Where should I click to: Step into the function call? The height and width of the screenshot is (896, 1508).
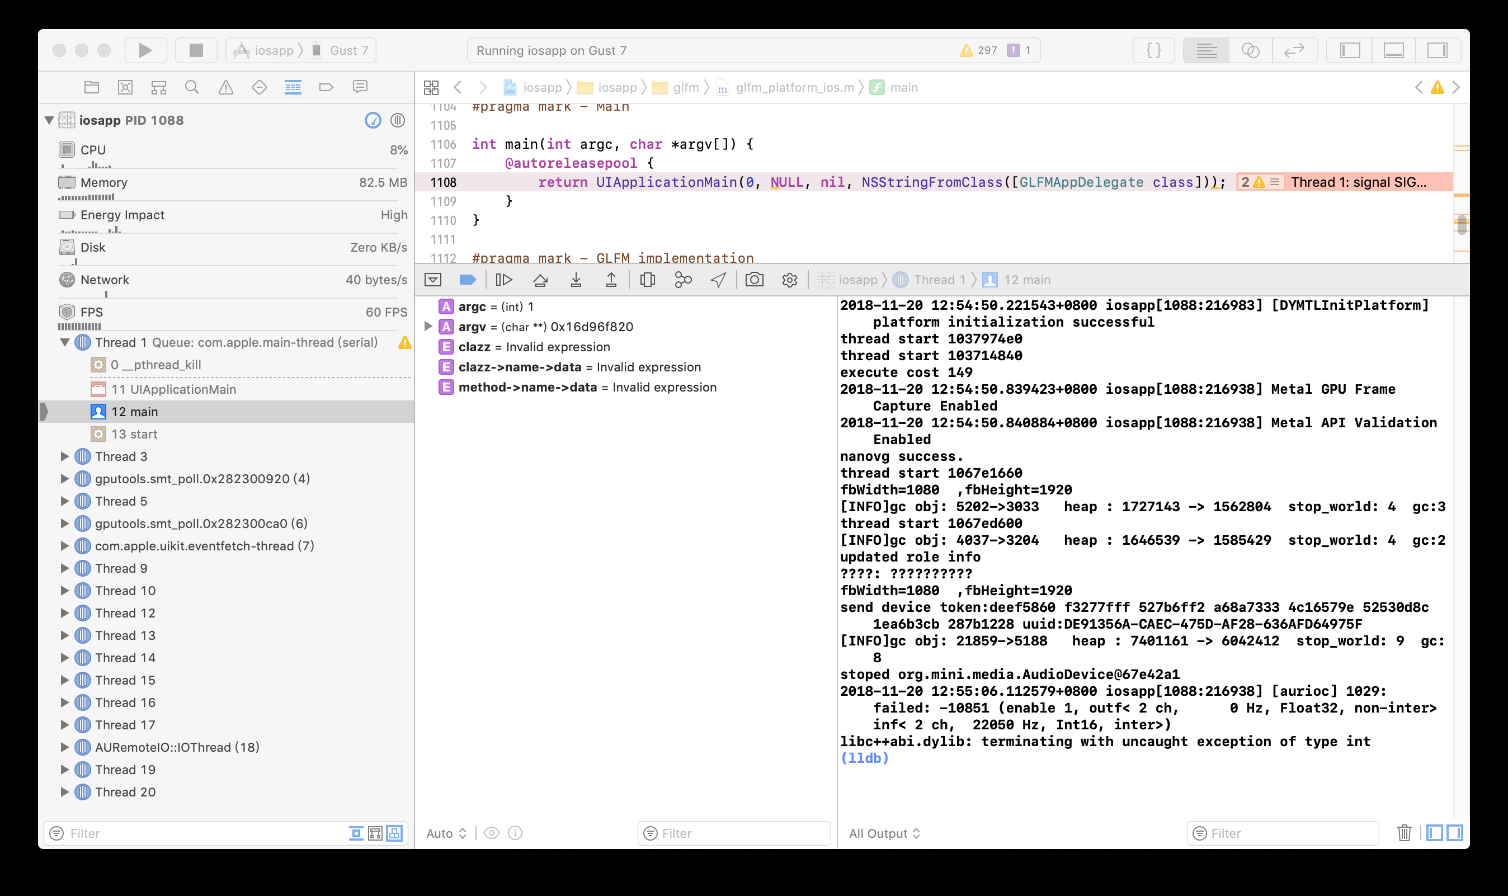click(x=577, y=279)
